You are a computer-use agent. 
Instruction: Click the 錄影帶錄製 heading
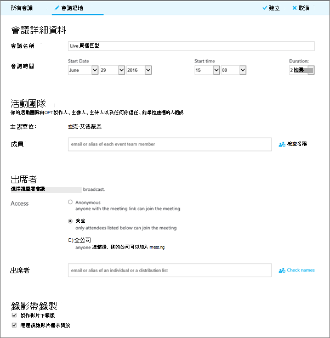point(34,306)
